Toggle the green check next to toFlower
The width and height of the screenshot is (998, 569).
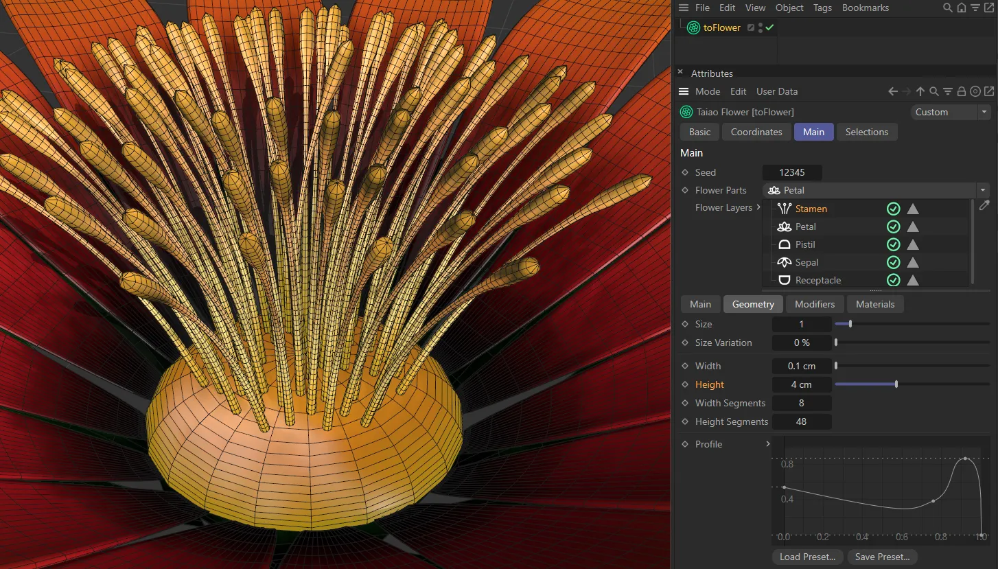click(x=769, y=27)
